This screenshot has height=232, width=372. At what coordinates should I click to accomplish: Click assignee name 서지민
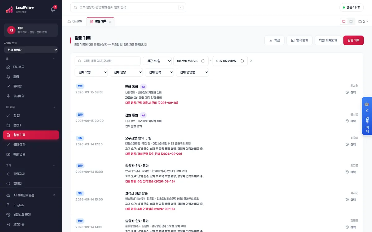pos(354,193)
